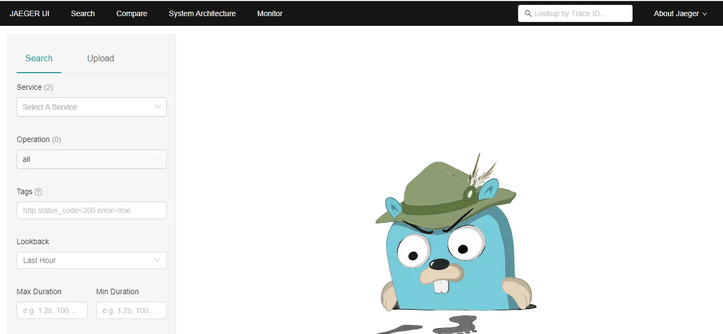Open the Select A Service dropdown
Viewport: 723px width, 334px height.
point(91,107)
